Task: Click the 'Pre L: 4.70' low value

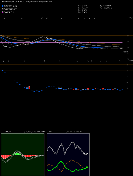Action: click(83, 10)
